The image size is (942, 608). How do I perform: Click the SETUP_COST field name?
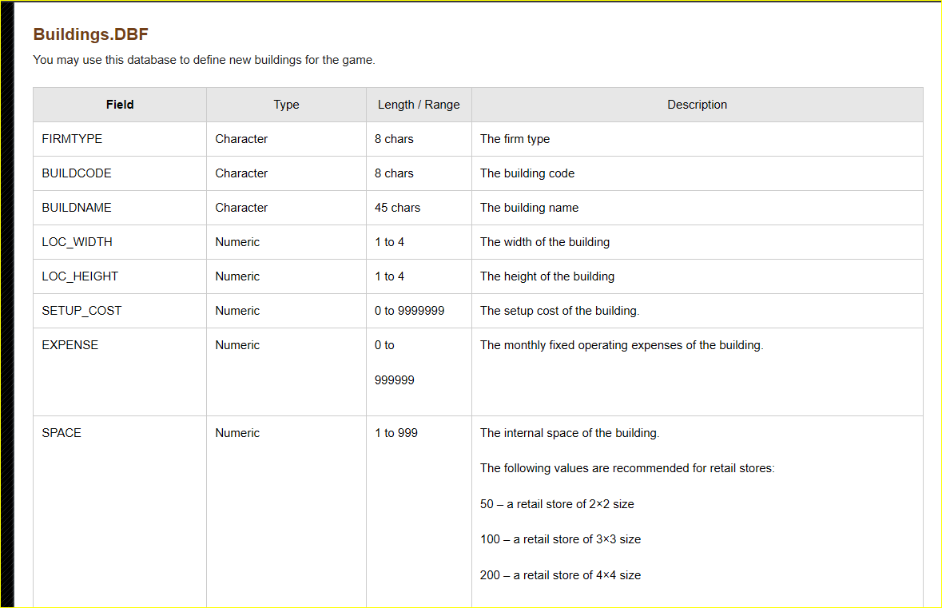[81, 311]
